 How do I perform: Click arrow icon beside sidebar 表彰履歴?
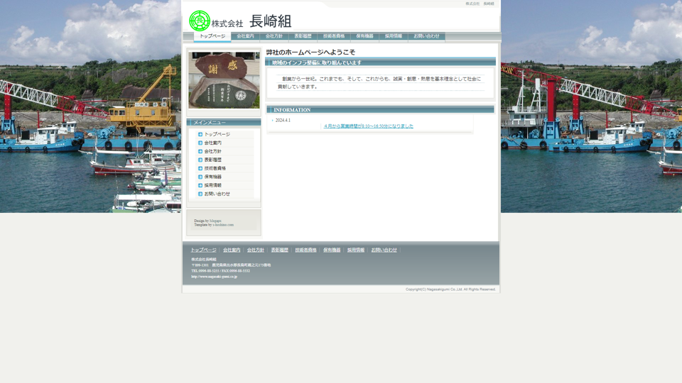200,160
